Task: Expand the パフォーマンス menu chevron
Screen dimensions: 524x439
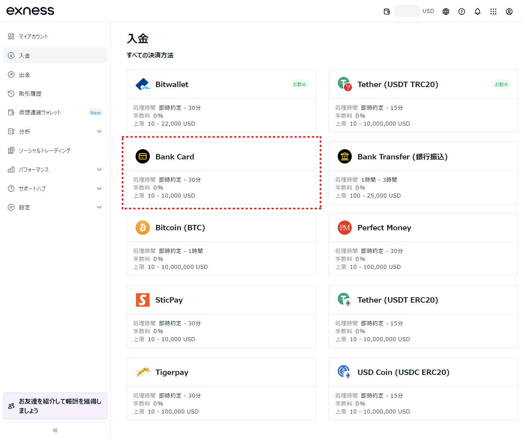Action: (99, 169)
